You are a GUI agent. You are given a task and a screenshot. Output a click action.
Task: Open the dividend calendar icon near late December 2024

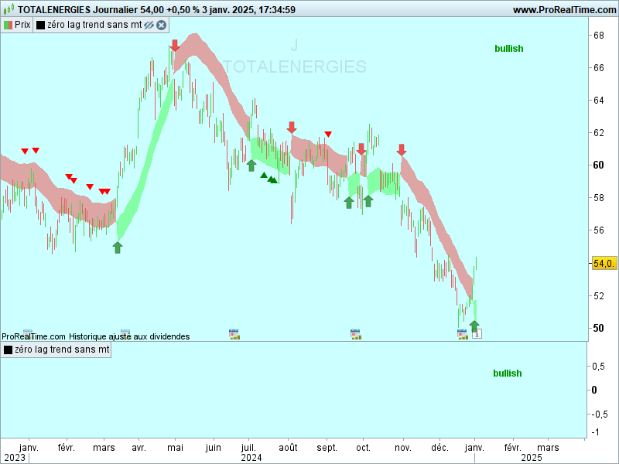click(462, 334)
